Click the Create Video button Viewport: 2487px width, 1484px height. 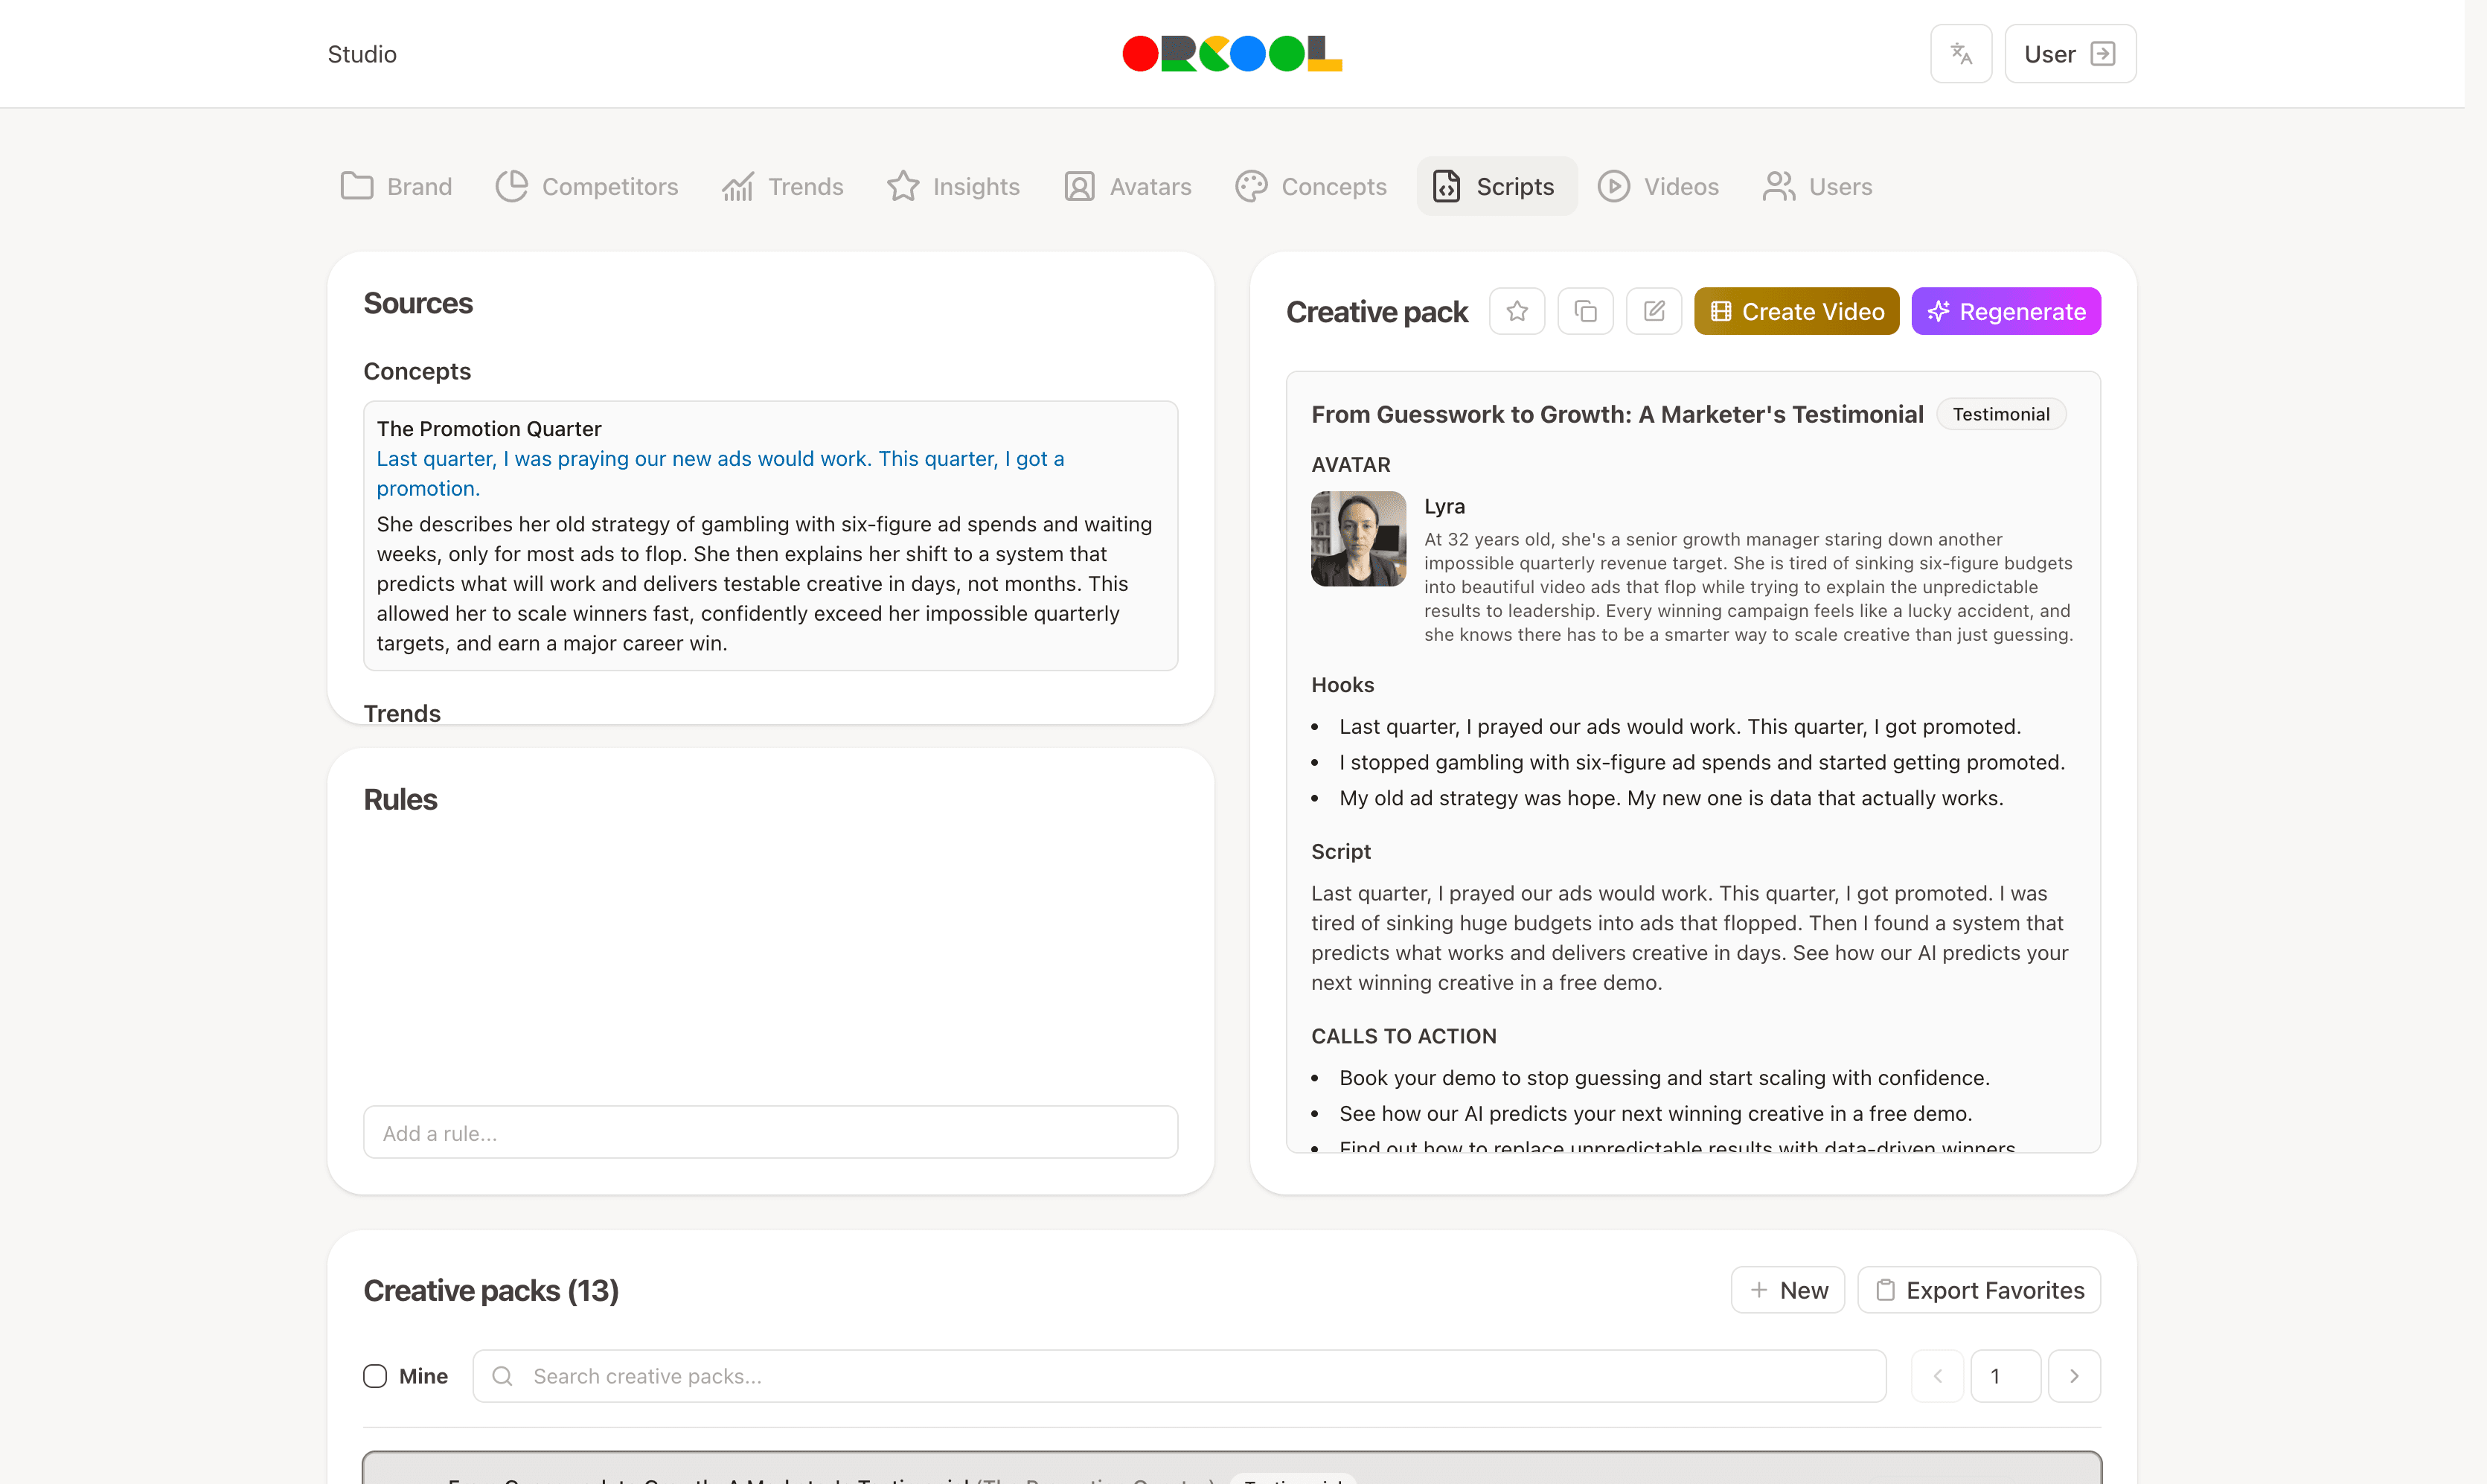click(1796, 311)
